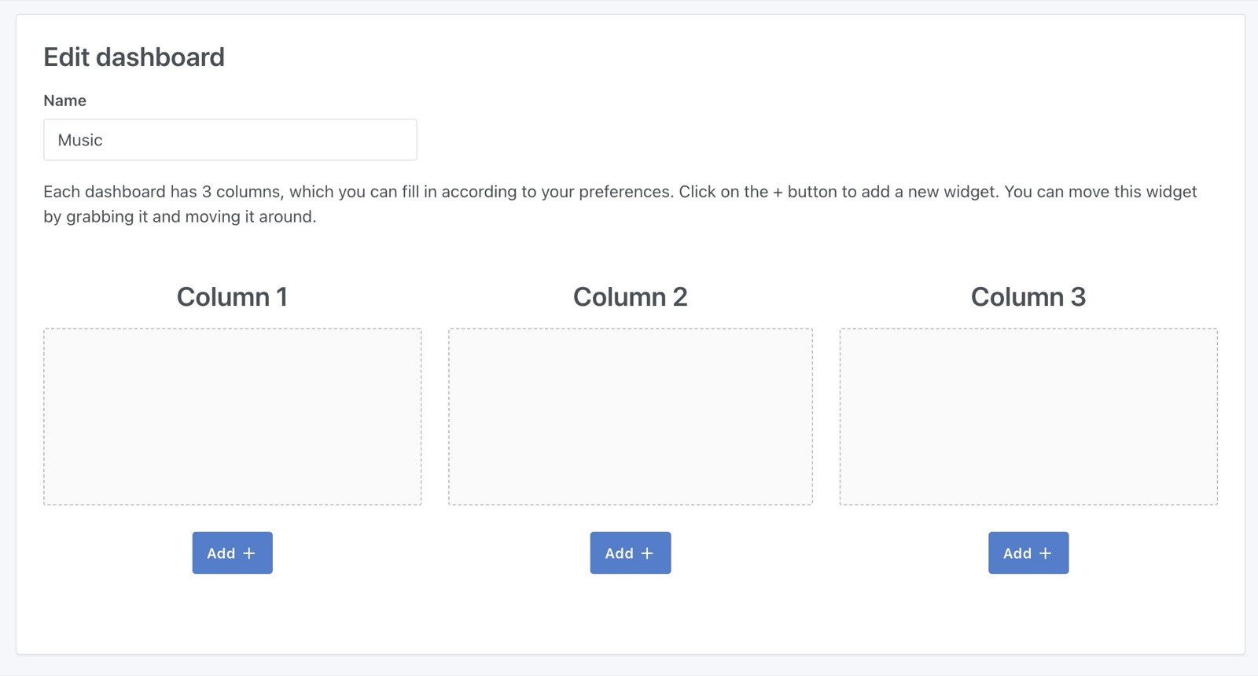Click the Edit dashboard page title
1258x676 pixels.
pos(134,56)
